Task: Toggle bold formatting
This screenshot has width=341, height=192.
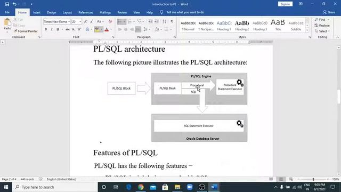Action: [46, 29]
